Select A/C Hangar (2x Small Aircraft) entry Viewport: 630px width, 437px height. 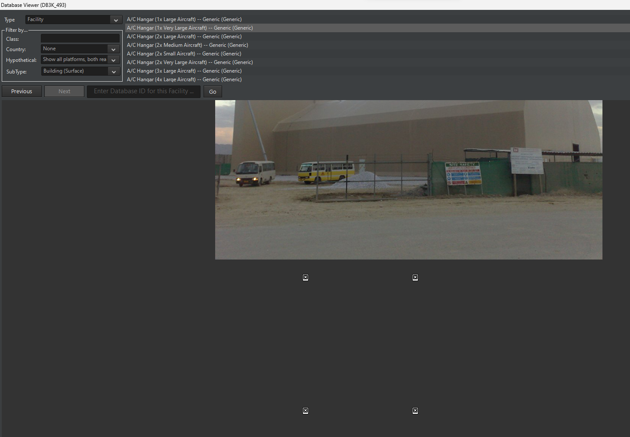(377, 54)
